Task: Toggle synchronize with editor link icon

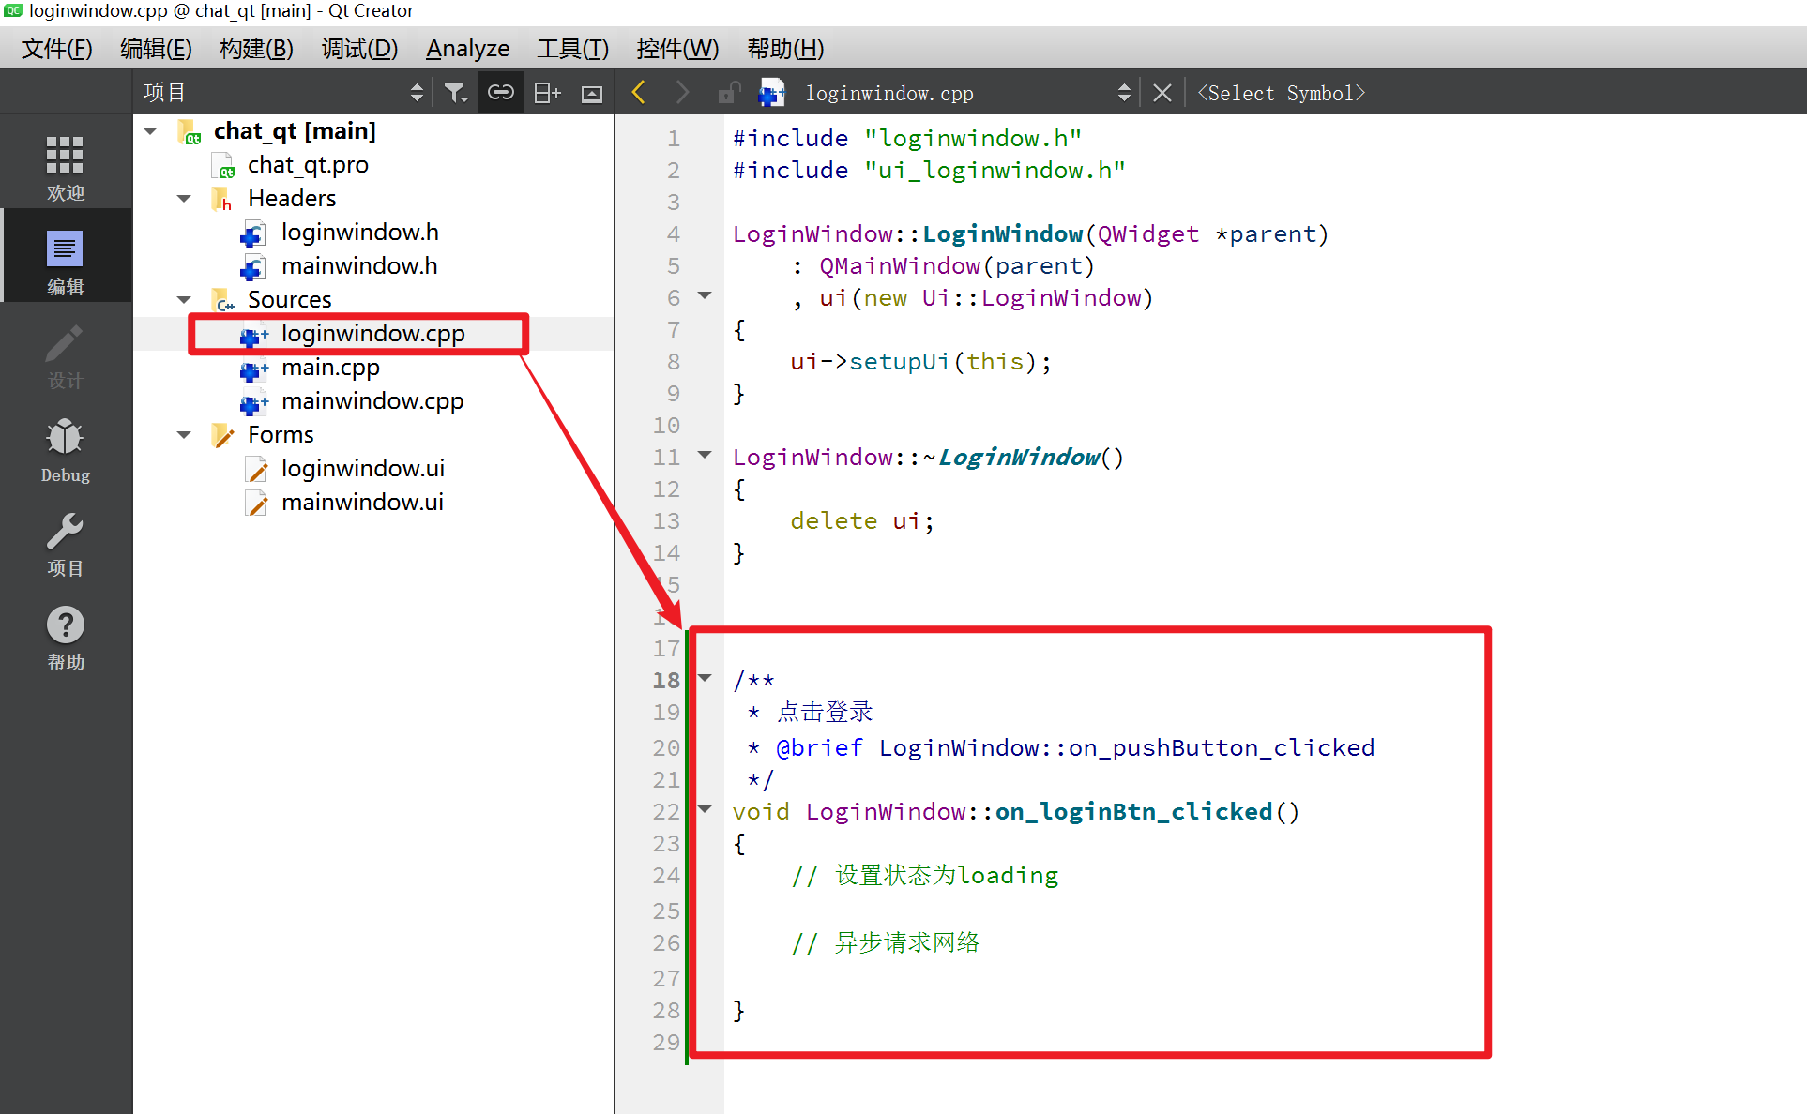Action: (500, 93)
